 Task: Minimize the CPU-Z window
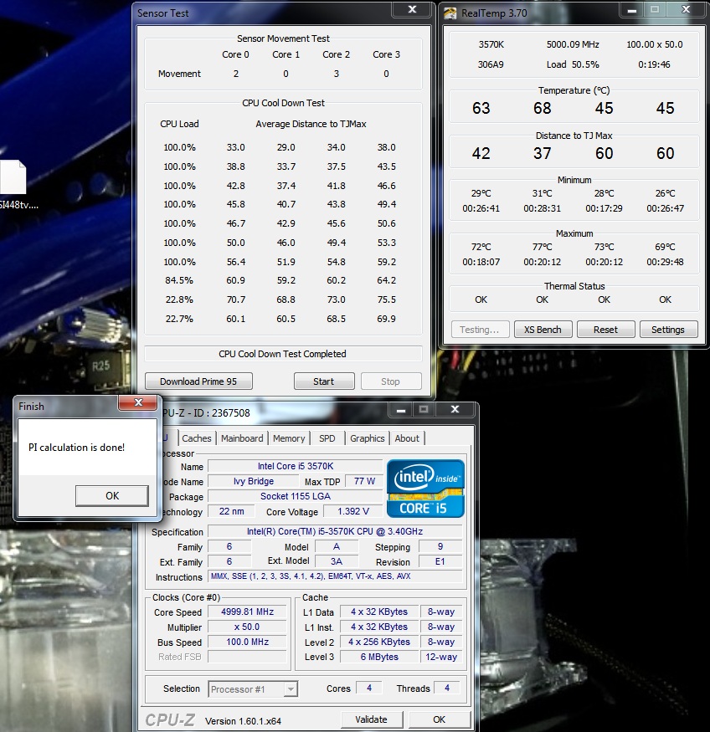click(x=401, y=409)
